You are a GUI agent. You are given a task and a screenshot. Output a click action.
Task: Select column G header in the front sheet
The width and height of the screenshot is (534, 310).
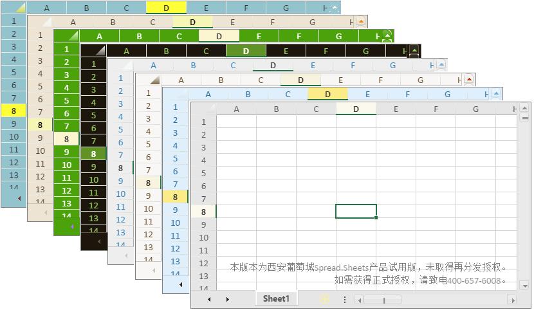(475, 109)
